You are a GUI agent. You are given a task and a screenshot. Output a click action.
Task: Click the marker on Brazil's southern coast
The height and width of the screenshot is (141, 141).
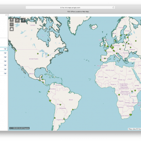point(73,109)
